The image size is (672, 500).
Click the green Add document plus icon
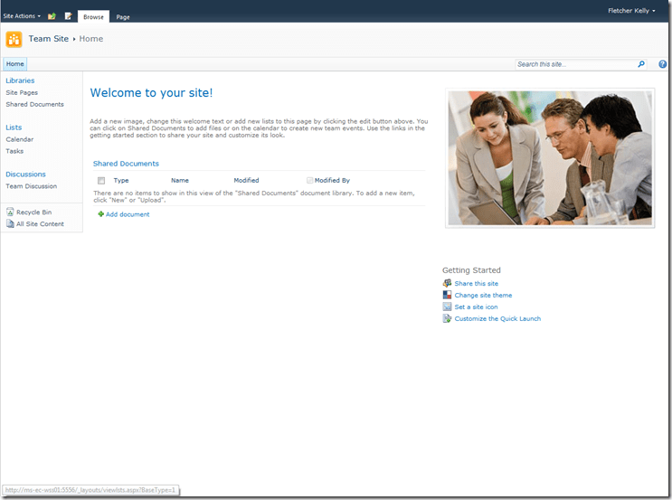click(101, 214)
